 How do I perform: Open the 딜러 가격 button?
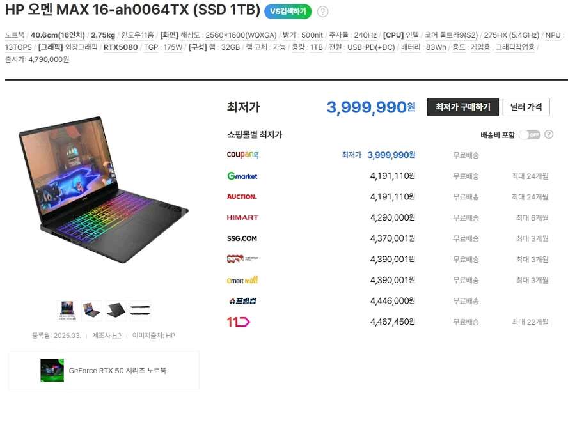click(526, 107)
